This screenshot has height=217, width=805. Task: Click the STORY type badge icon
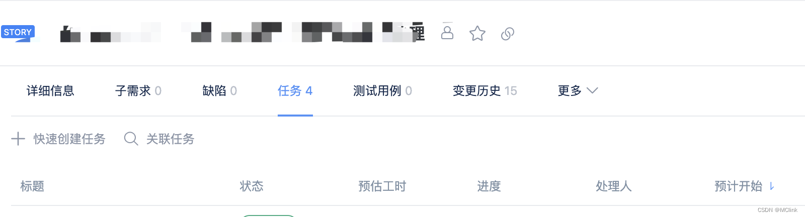pyautogui.click(x=18, y=33)
